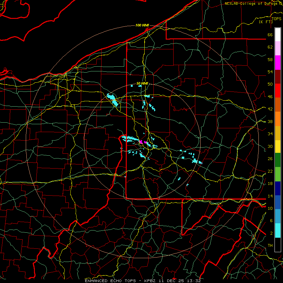Click the yellow swatch in the legend

click(278, 146)
